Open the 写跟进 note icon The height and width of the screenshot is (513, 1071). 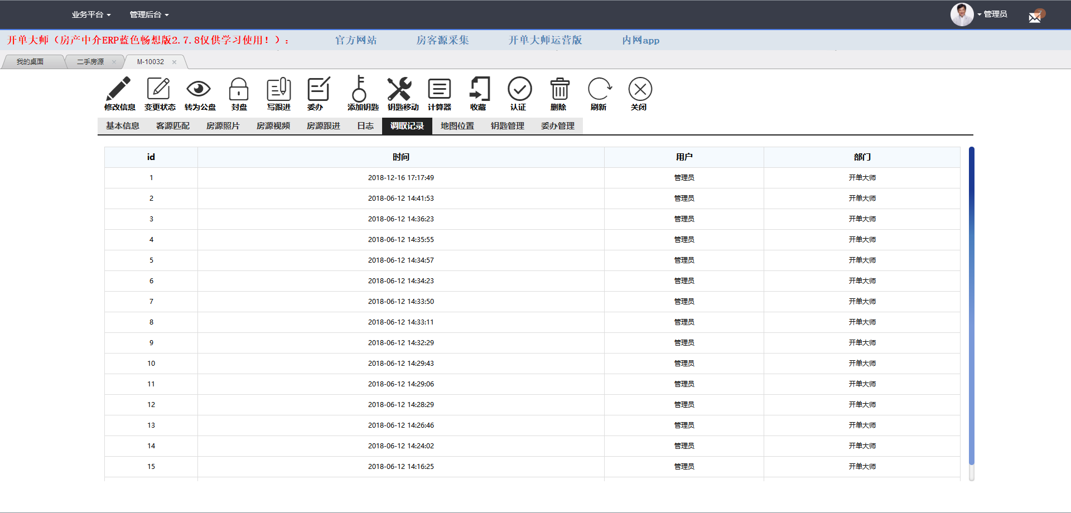279,89
